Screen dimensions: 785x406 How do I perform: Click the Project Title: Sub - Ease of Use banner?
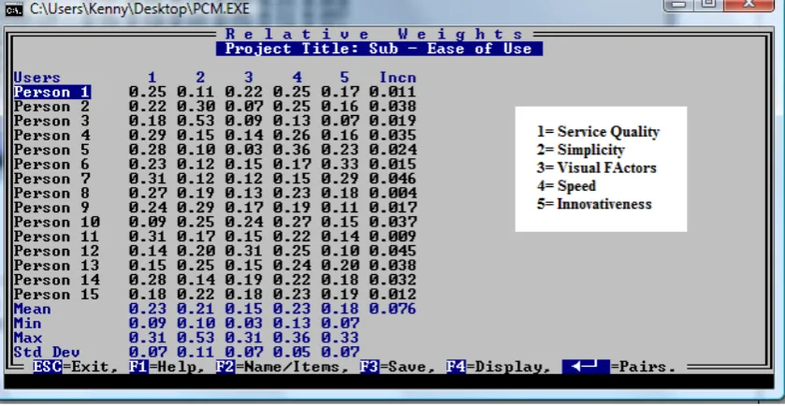379,49
